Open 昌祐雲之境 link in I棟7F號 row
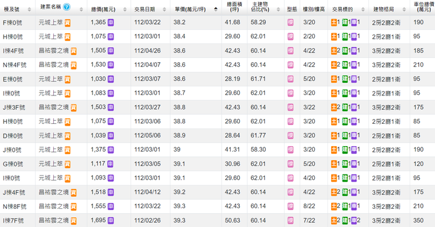 pyautogui.click(x=54, y=220)
